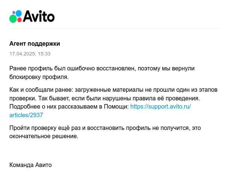Click the small purple circle in logo

click(14, 13)
